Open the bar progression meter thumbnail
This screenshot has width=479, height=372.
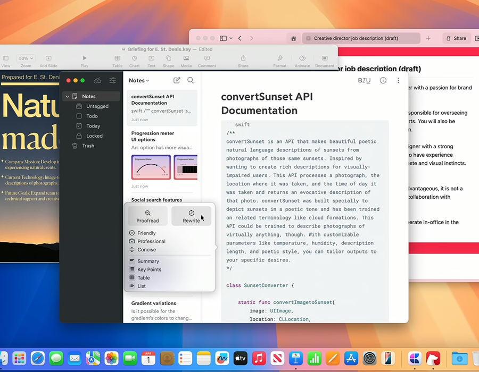click(185, 167)
